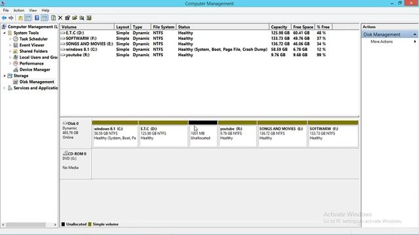The height and width of the screenshot is (235, 419).
Task: Select Task Scheduler clock icon
Action: click(x=16, y=39)
